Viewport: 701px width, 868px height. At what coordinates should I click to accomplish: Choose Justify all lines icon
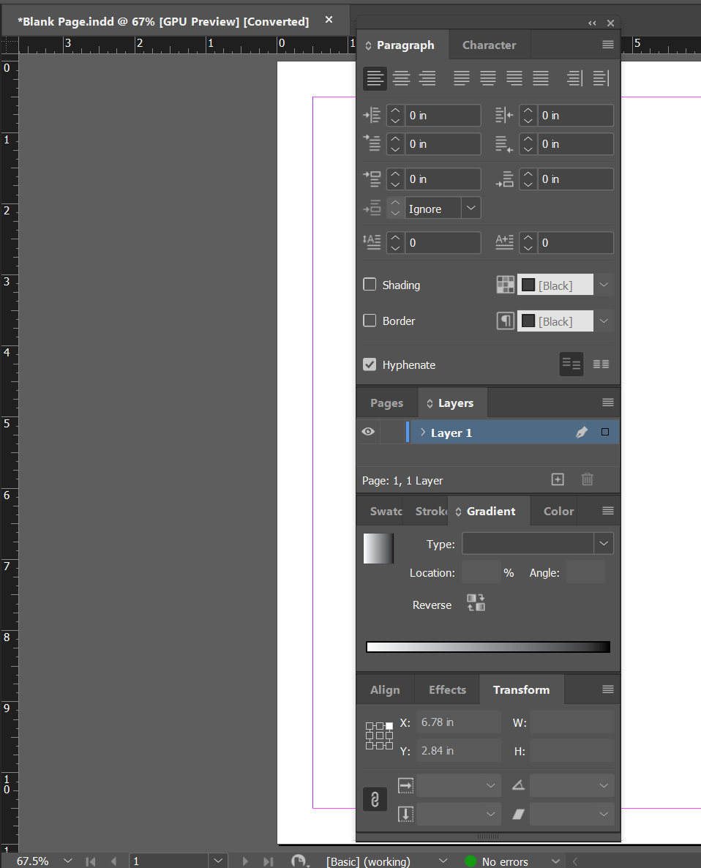tap(541, 78)
